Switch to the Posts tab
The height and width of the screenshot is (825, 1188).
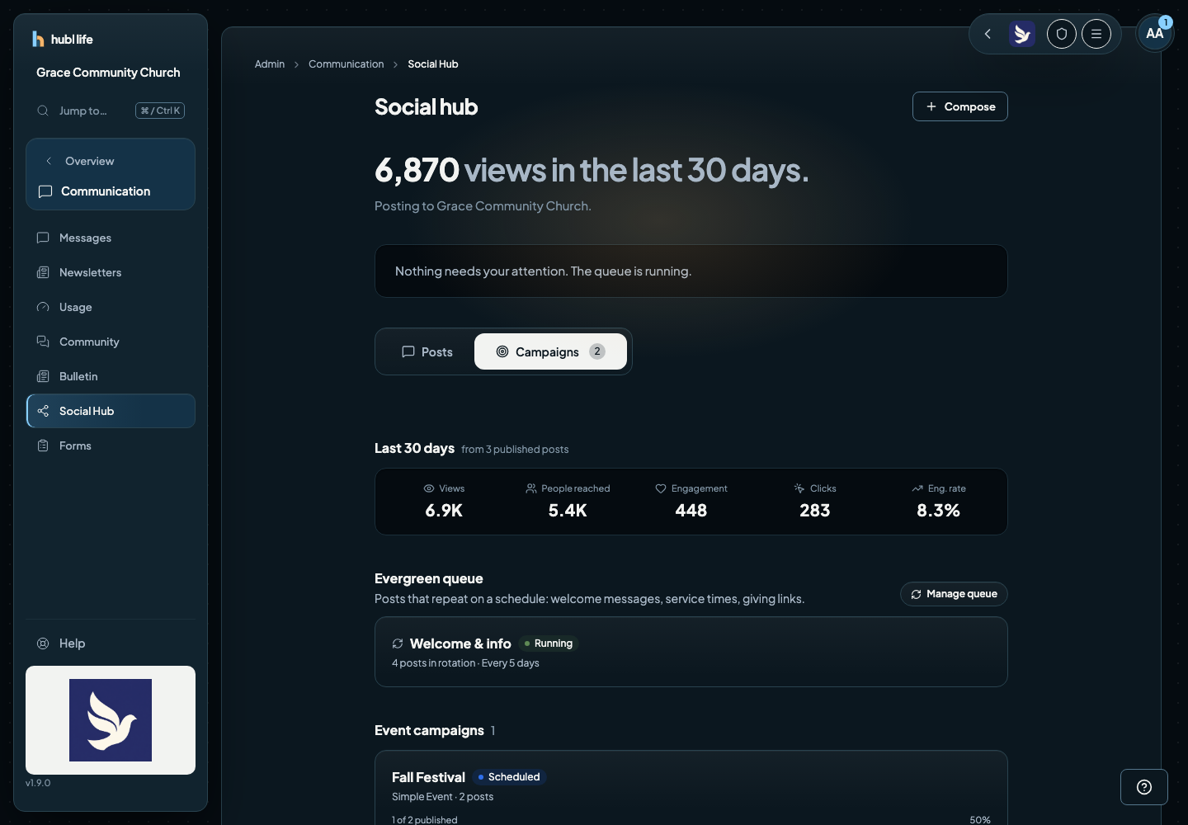coord(427,351)
